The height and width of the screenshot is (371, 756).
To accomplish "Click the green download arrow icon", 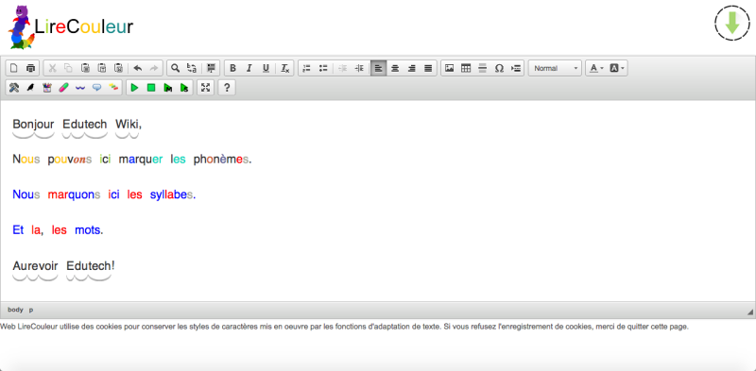I will coord(731,23).
